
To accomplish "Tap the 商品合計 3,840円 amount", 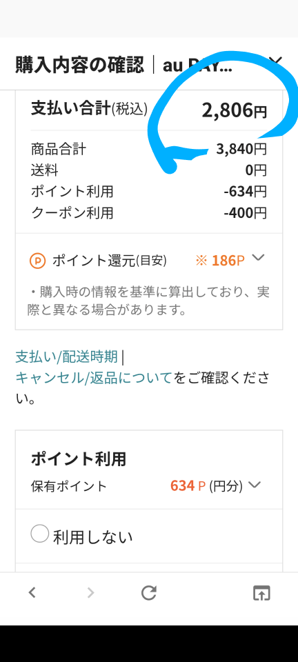I will tap(241, 149).
